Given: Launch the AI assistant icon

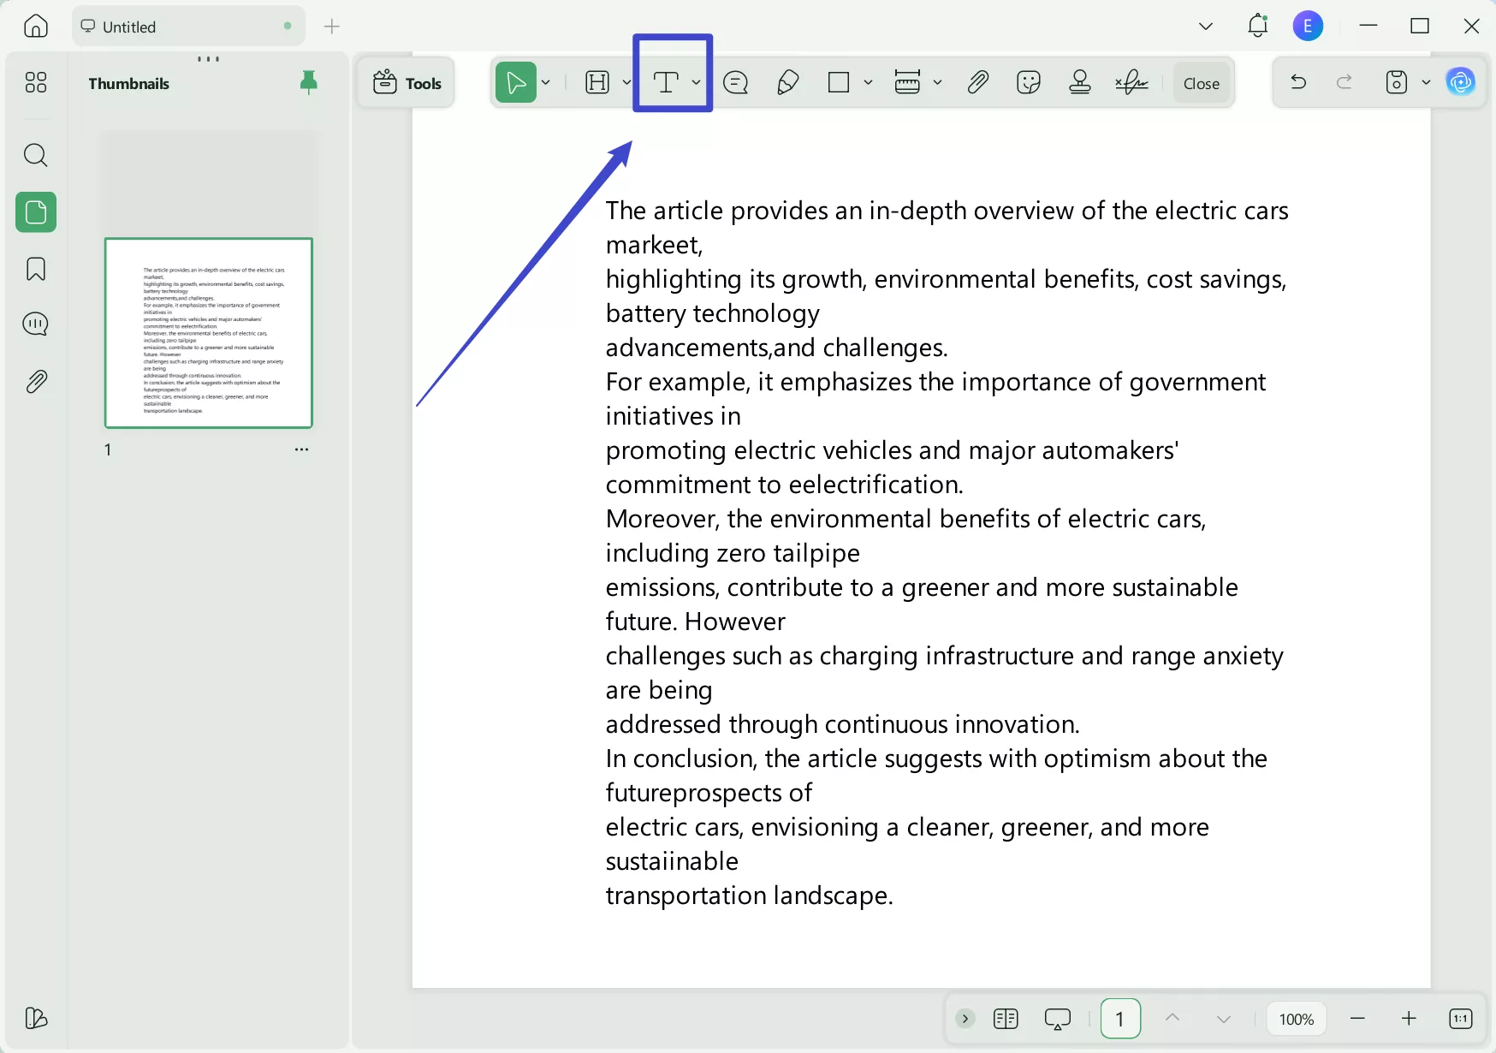Looking at the screenshot, I should click(x=1460, y=83).
